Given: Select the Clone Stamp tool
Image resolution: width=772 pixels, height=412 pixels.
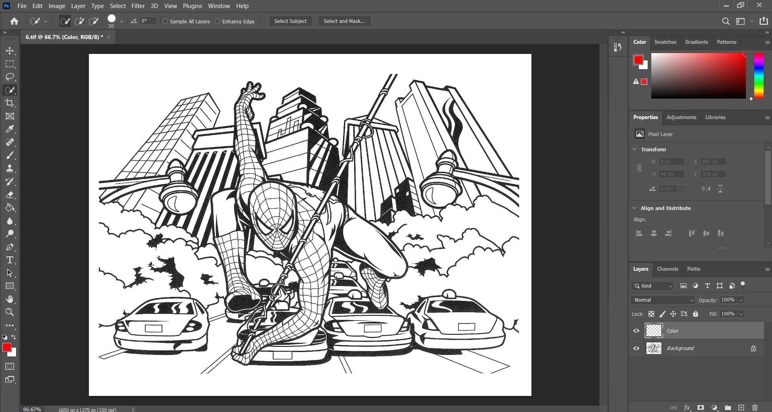Looking at the screenshot, I should 10,169.
